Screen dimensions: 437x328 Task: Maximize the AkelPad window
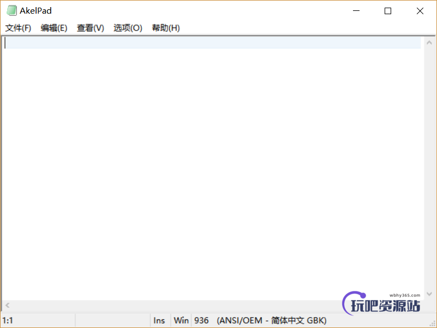[x=388, y=11]
